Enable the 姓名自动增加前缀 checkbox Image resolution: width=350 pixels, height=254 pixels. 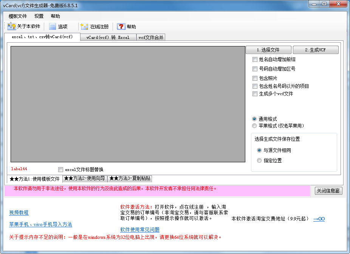tap(256, 59)
